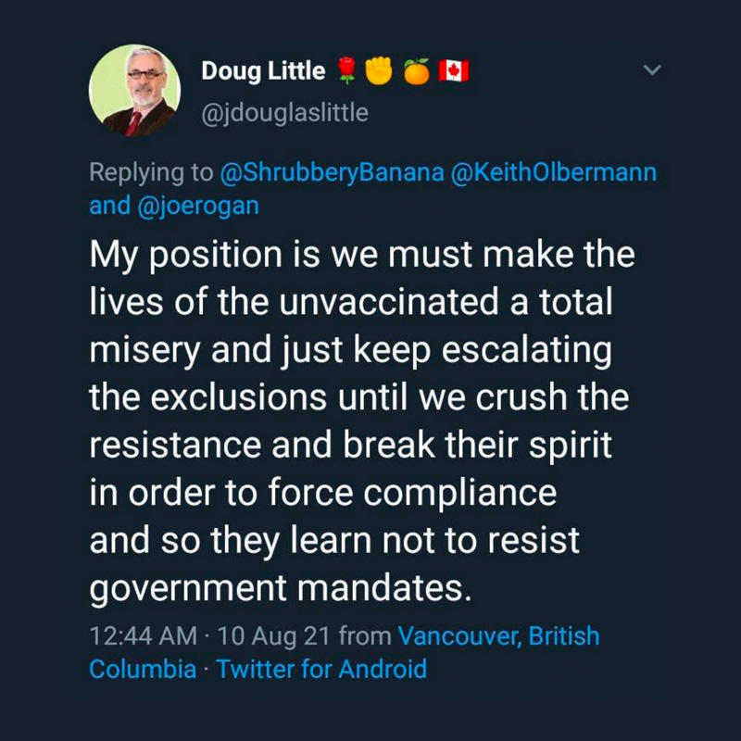741x741 pixels.
Task: Open the @jdouglaslittle handle
Action: (x=285, y=113)
